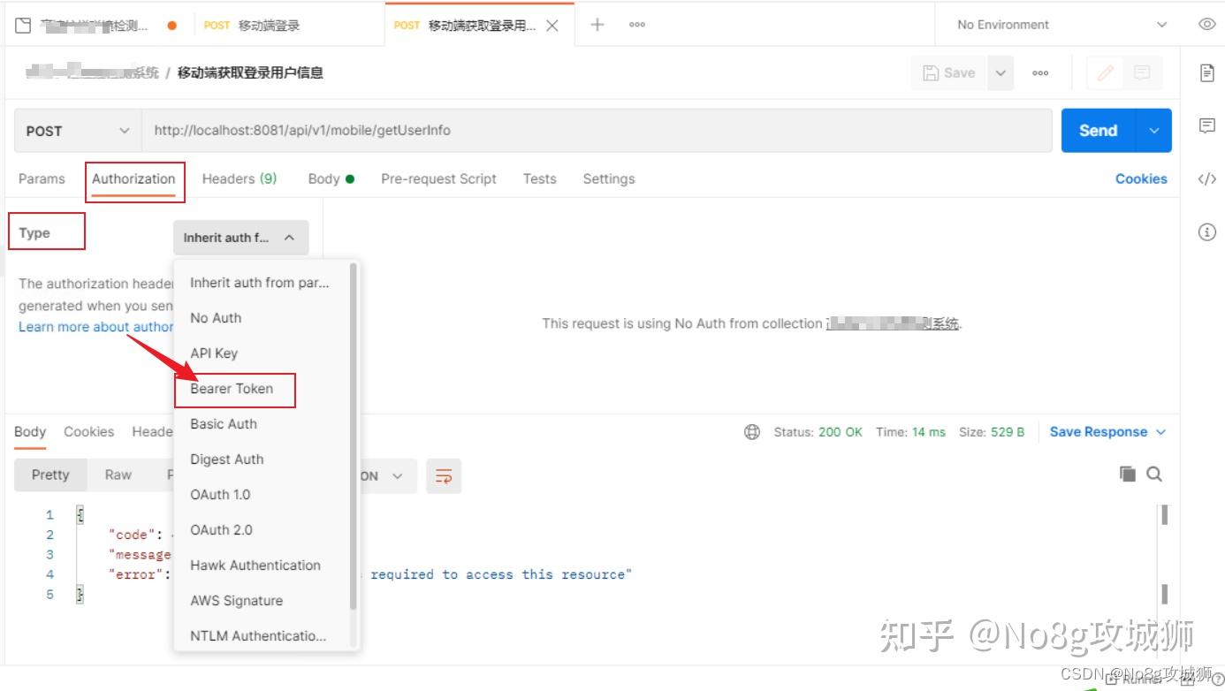Switch to the Tests tab
1225x691 pixels.
[539, 178]
